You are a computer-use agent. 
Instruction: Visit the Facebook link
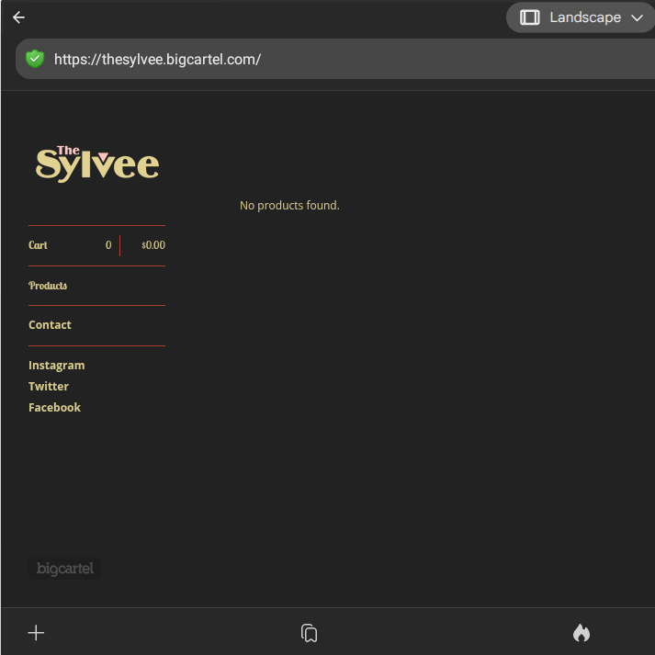54,408
